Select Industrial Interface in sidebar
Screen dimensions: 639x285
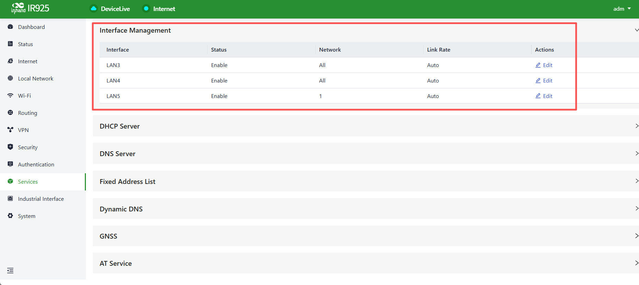(x=43, y=199)
